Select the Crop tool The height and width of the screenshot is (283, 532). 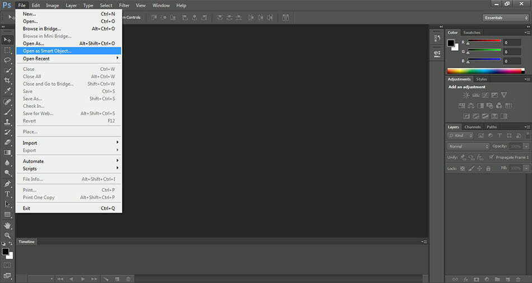[7, 81]
